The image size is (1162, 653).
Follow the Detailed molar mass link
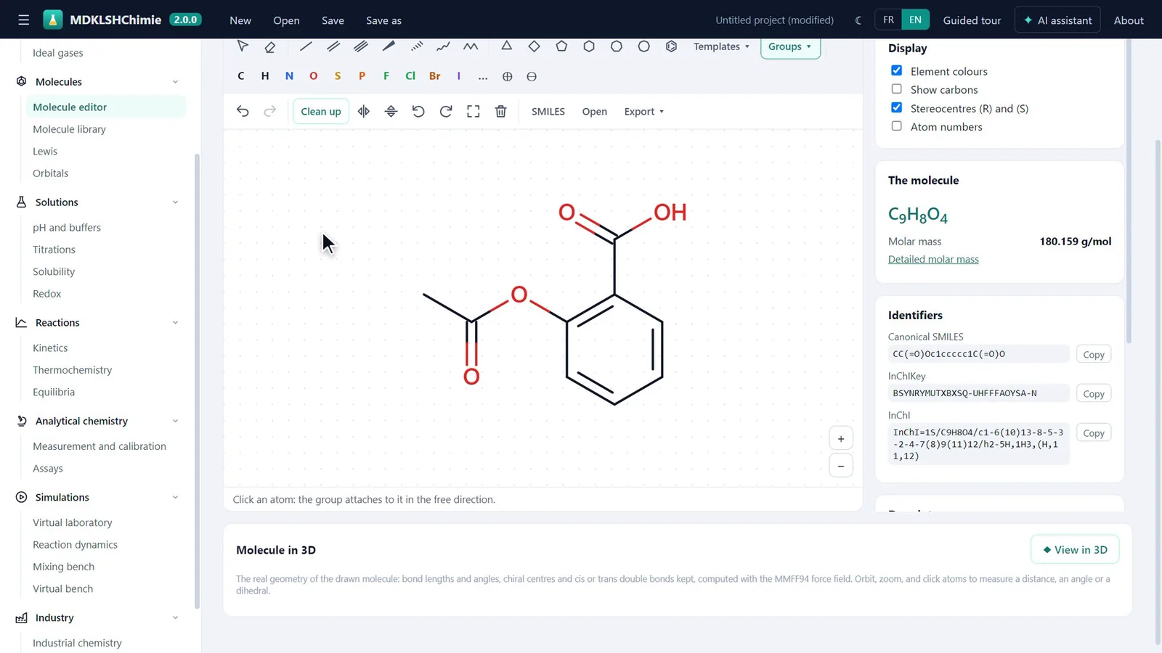[933, 259]
